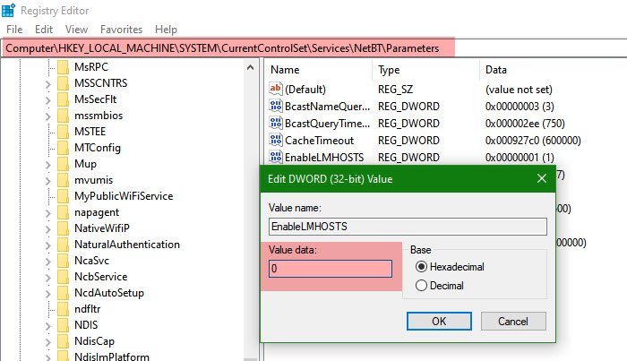
Task: Select the CacheTimeout value icon
Action: pos(275,141)
